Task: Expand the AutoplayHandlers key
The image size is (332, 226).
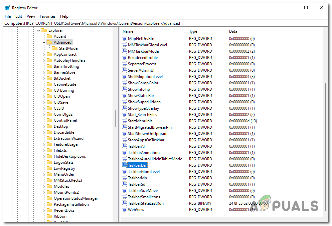Action: coord(44,60)
